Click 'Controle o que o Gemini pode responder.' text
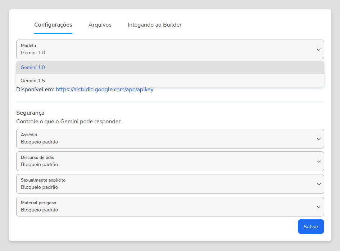Viewport: 340px width, 251px height. pos(69,122)
